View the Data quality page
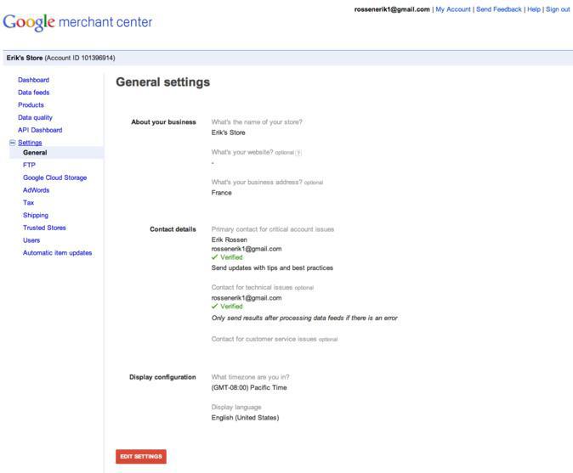This screenshot has height=473, width=573. tap(35, 117)
